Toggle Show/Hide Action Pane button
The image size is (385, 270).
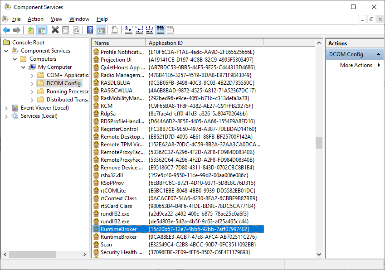101,30
